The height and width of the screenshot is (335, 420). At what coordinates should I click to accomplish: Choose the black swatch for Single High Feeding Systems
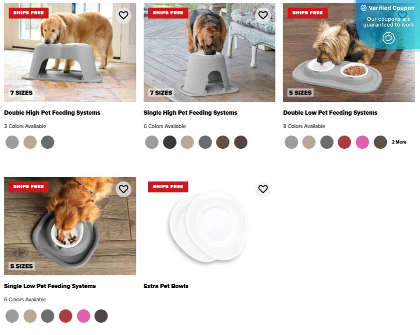point(170,142)
